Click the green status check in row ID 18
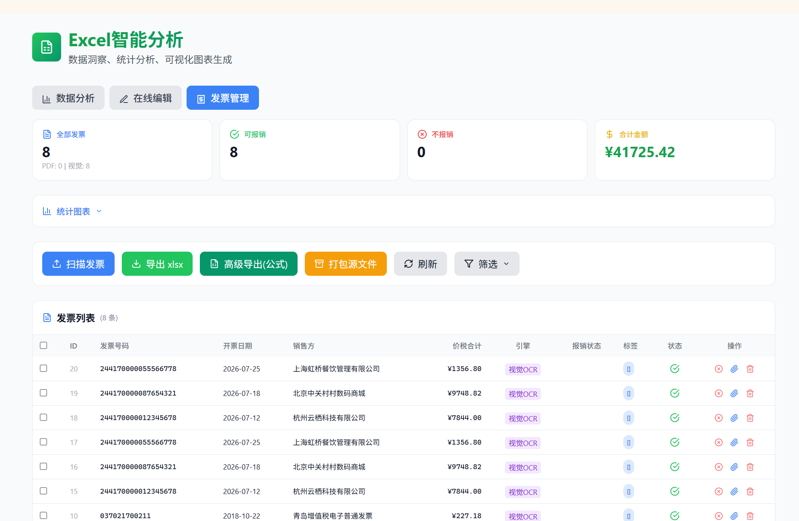The image size is (799, 521). click(x=675, y=418)
